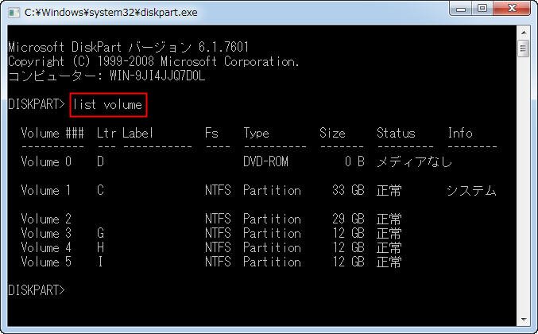
Task: Click '12 GB' size of Volume 4
Action: pyautogui.click(x=348, y=247)
